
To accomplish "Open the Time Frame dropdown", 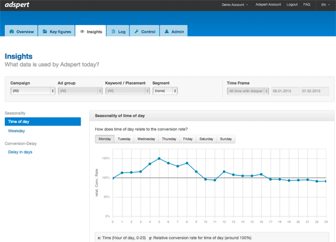I will pos(248,91).
